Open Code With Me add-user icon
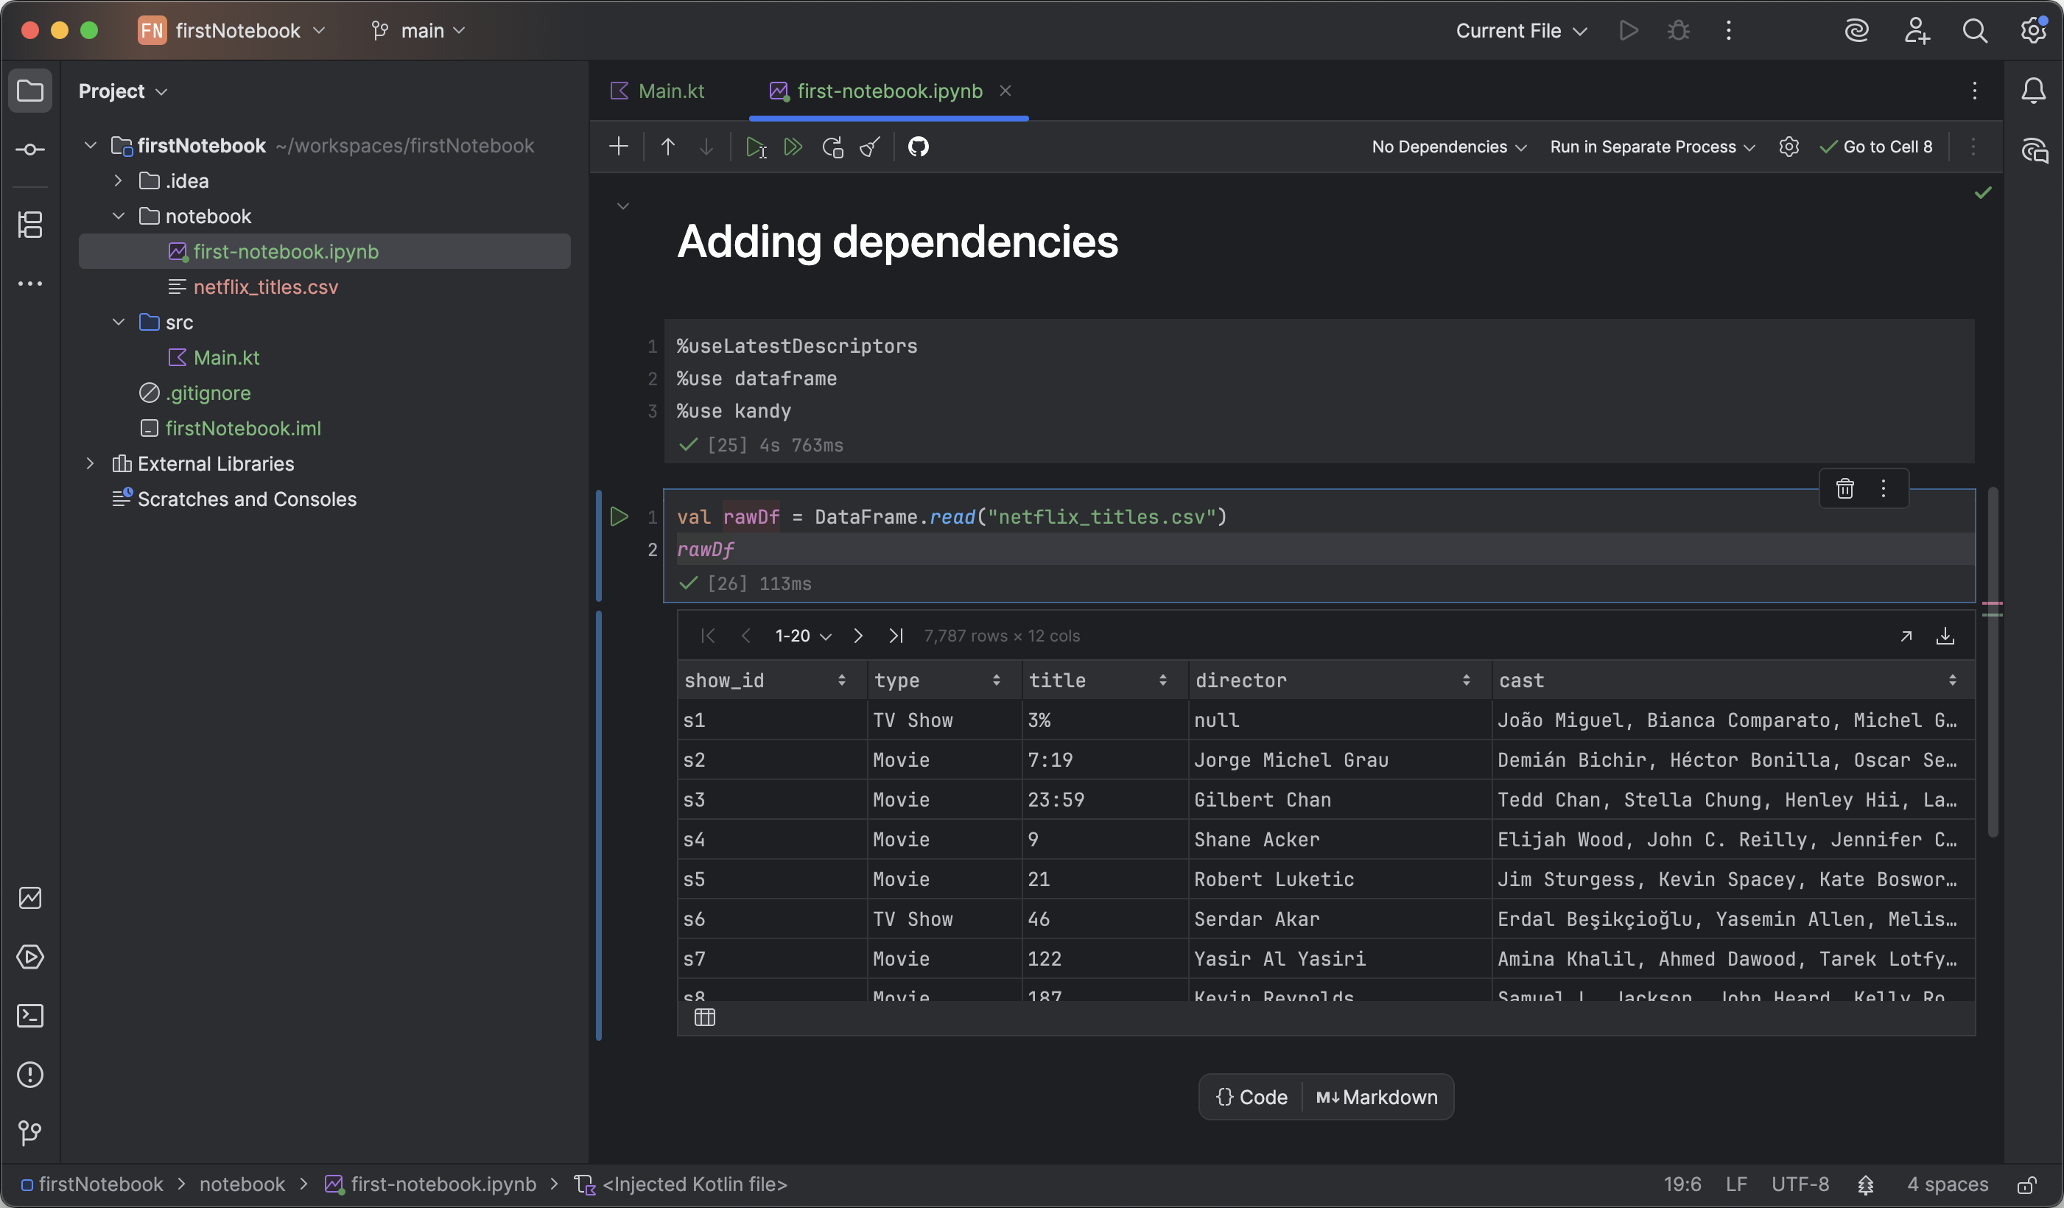Screen dimensions: 2064x1208 1916,30
